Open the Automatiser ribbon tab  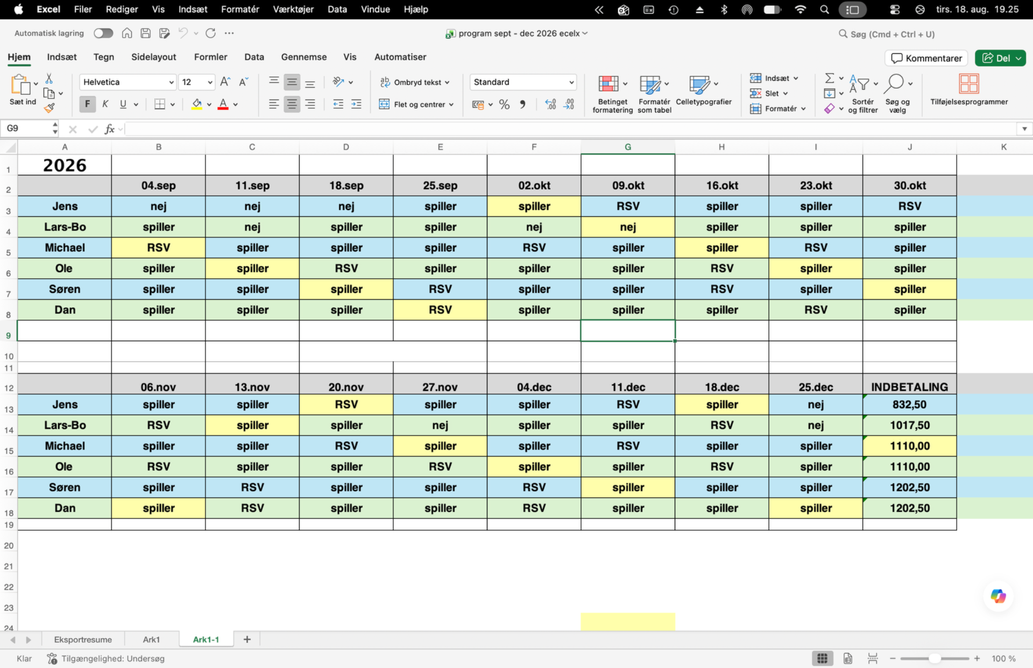point(400,57)
